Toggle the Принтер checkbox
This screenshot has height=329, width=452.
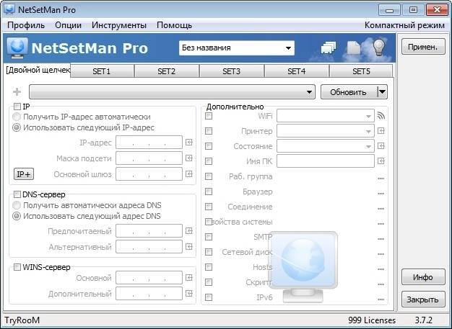coord(209,131)
